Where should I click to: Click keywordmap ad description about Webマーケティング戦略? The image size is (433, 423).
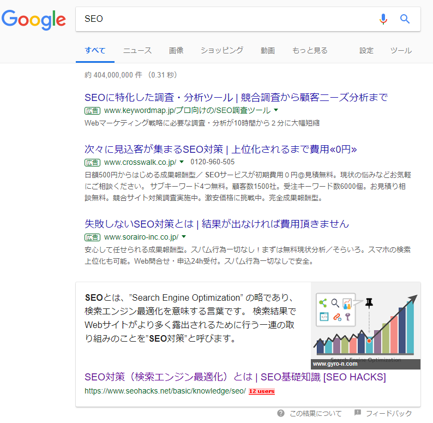point(202,123)
